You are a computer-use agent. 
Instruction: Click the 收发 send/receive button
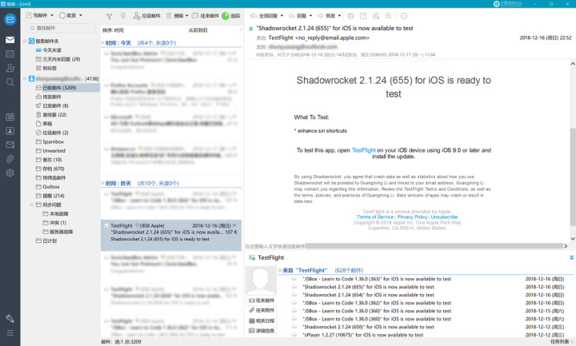click(67, 15)
